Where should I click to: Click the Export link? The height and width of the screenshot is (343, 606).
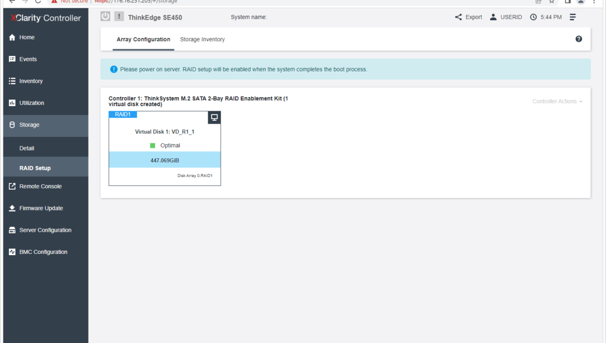473,17
